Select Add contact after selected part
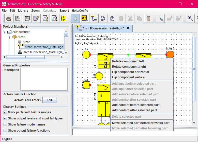 click(x=134, y=110)
